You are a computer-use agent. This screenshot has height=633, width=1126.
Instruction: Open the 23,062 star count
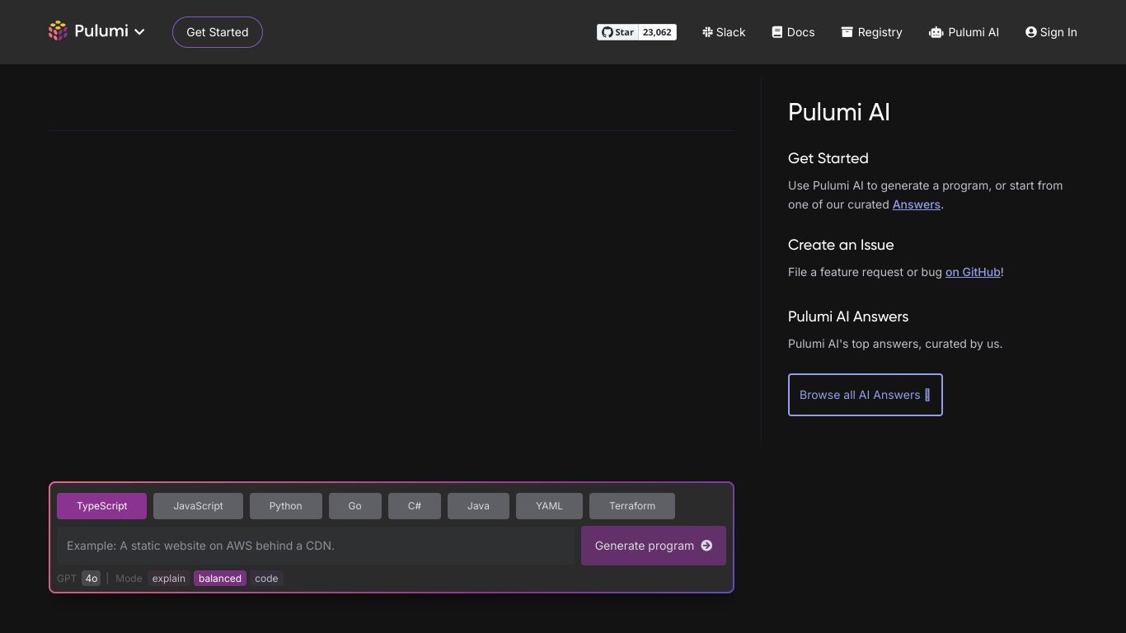click(x=658, y=32)
